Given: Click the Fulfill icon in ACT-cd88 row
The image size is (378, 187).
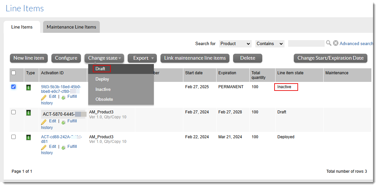Looking at the screenshot, I should 63,147.
